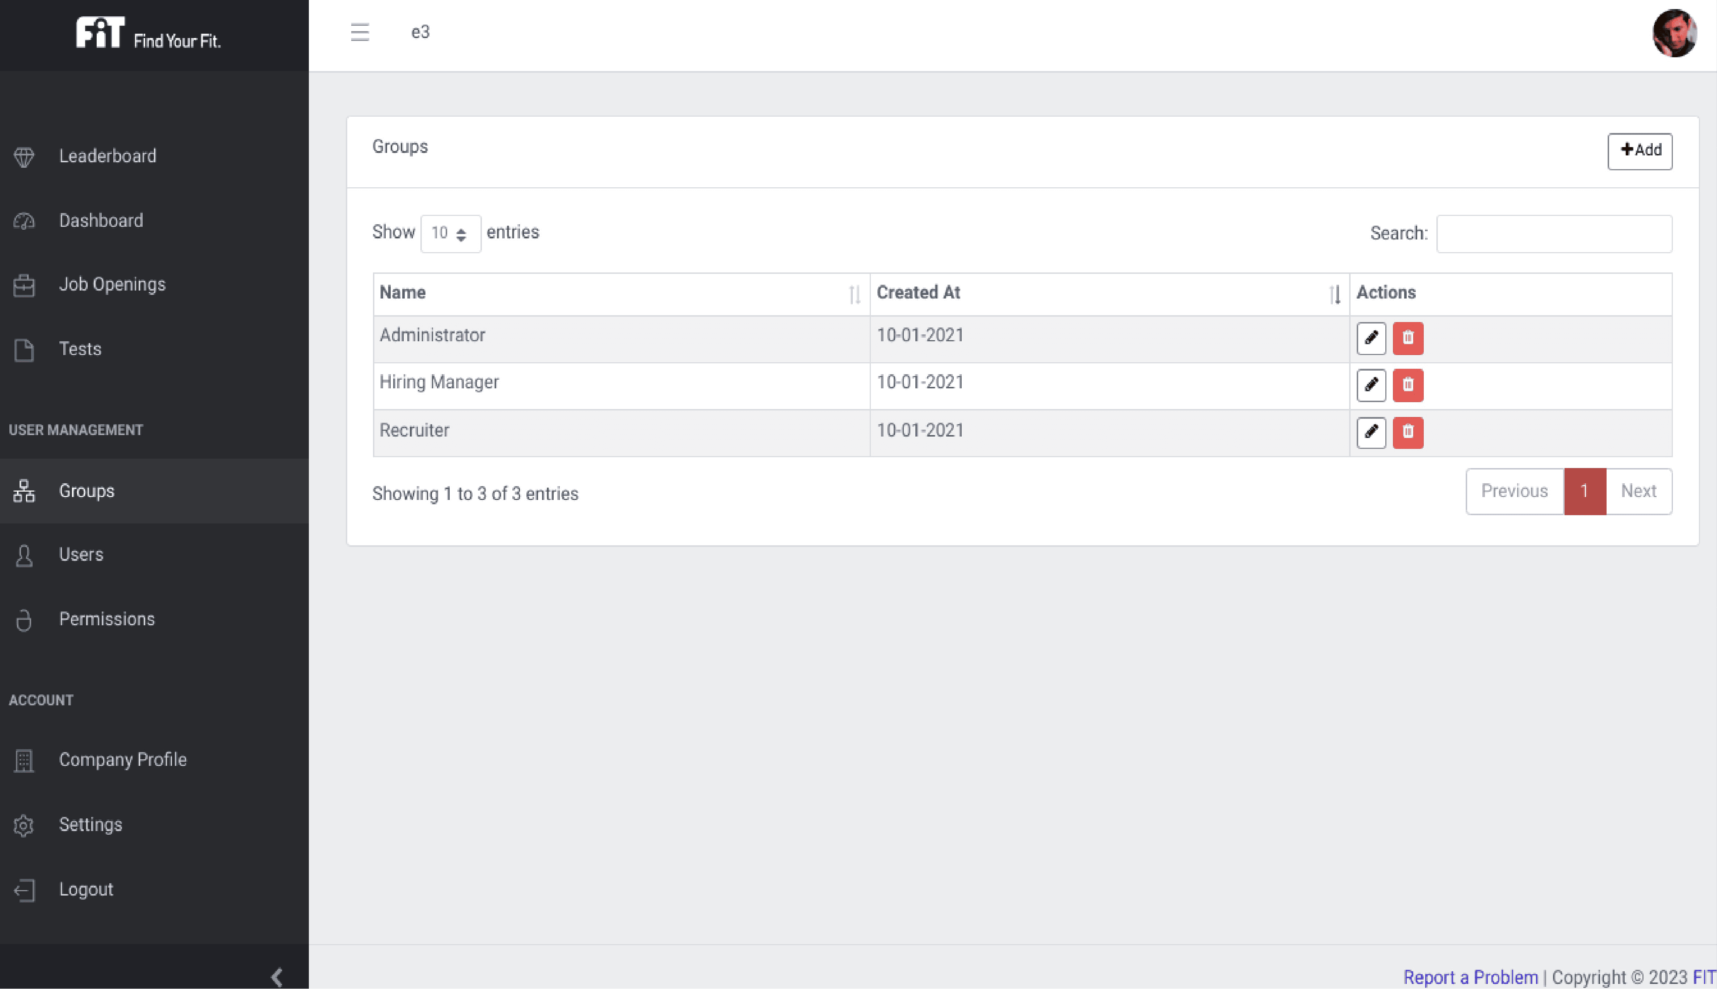Click the FIT Find Your Fit logo
Image resolution: width=1717 pixels, height=989 pixels.
pos(149,33)
